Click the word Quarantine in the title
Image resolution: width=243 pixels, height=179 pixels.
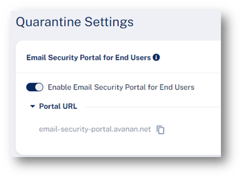[x=49, y=22]
